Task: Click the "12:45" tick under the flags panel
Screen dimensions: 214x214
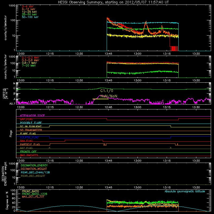Action: 108,161
